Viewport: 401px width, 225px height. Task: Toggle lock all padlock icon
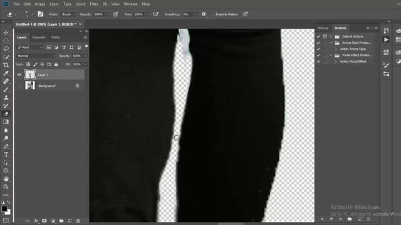pos(56,64)
